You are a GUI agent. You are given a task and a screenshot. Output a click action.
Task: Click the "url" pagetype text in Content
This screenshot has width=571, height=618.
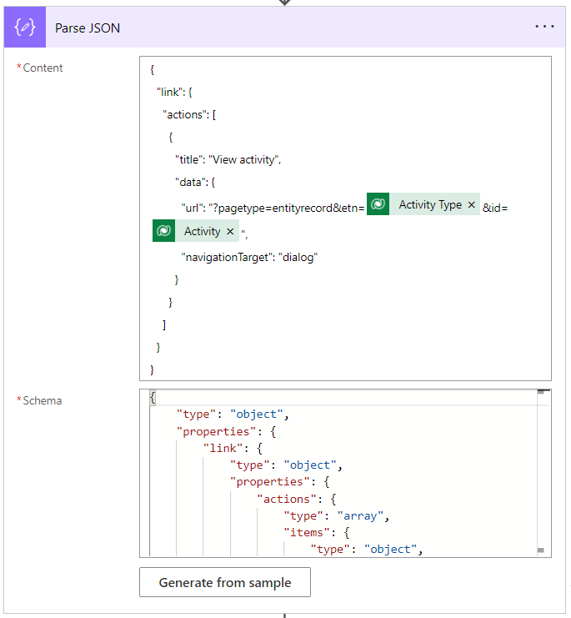point(273,208)
